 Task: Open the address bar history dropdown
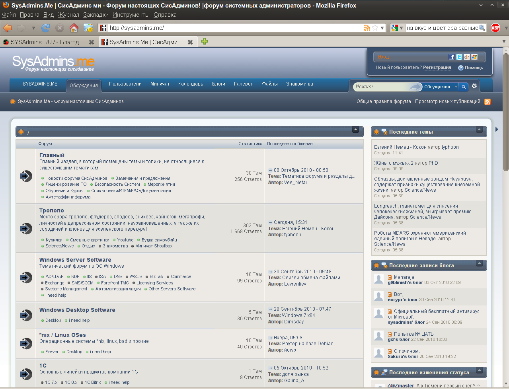pos(382,28)
